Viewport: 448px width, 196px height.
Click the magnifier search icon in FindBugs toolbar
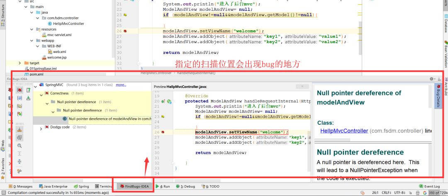tap(19, 146)
